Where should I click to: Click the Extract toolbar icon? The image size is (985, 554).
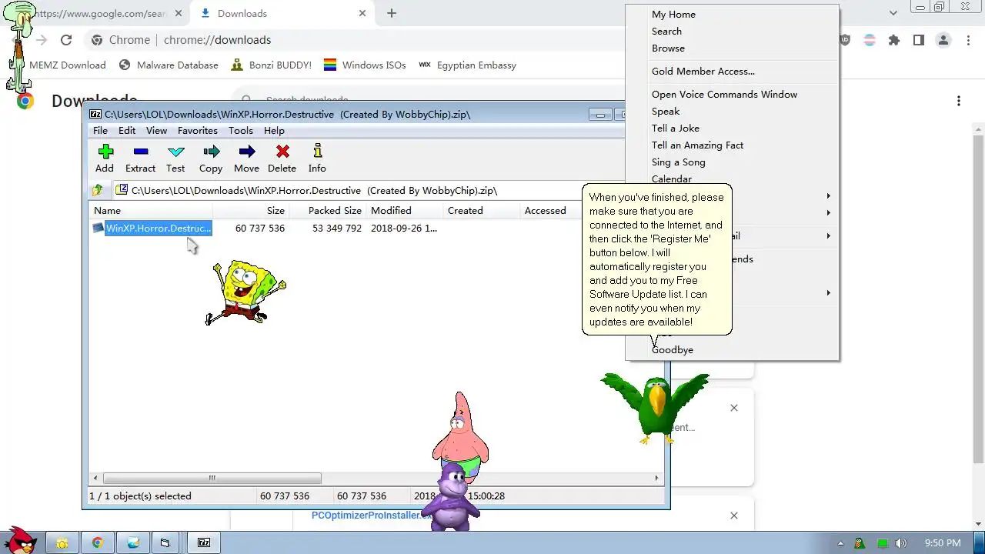(140, 159)
